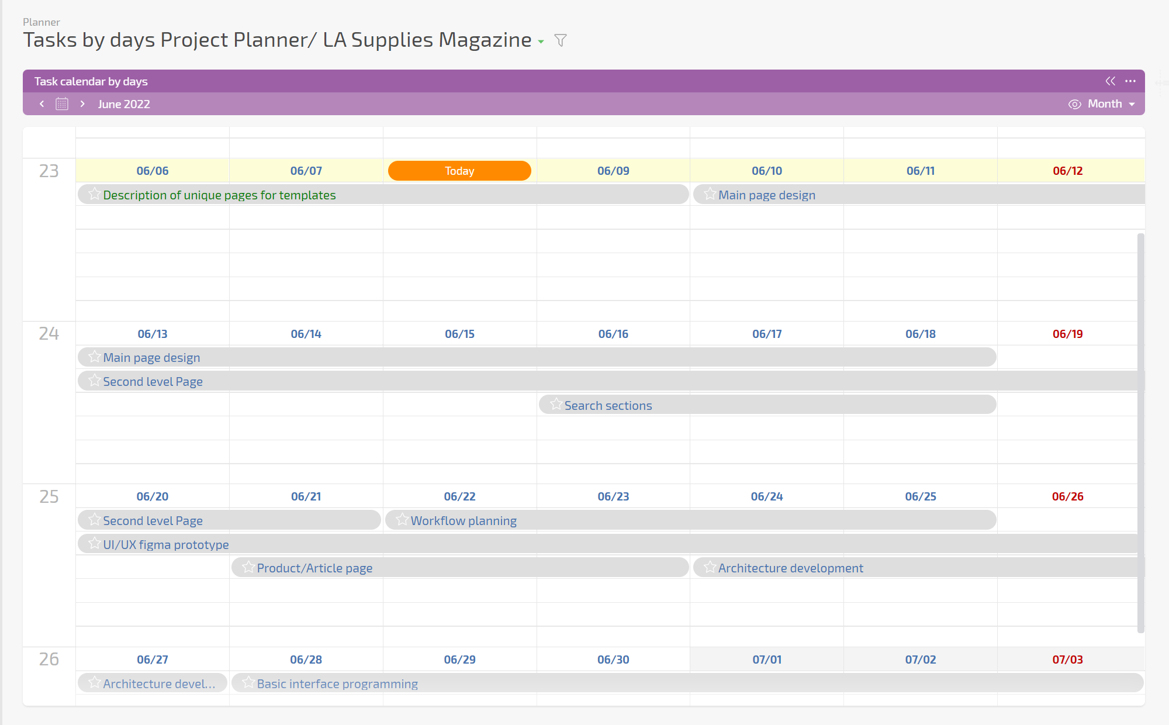Toggle star on Workflow planning task
The image size is (1169, 725).
(x=402, y=520)
